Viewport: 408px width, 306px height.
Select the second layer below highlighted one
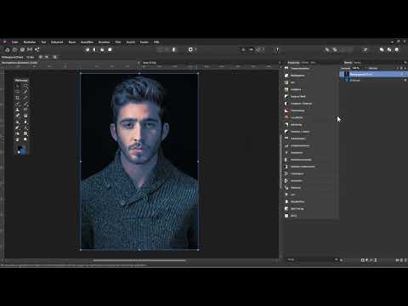pyautogui.click(x=373, y=80)
